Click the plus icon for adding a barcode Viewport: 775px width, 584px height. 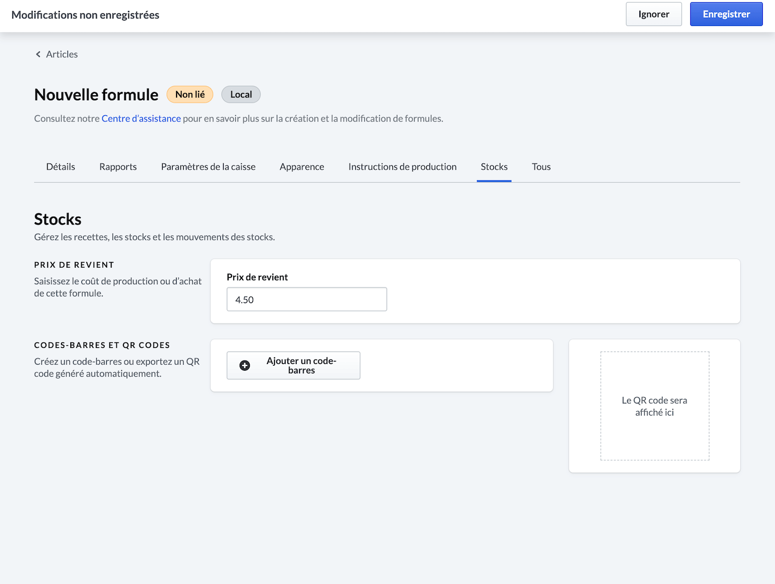click(245, 366)
